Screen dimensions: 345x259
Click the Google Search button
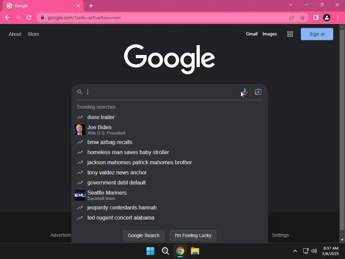pyautogui.click(x=144, y=235)
